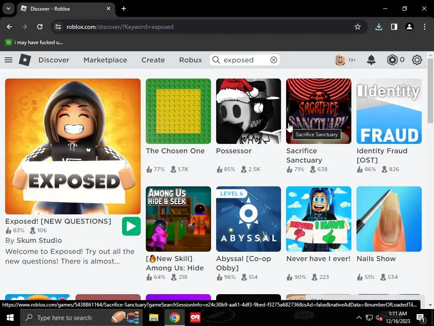The image size is (434, 326).
Task: Go forward in browser history
Action: click(x=25, y=27)
